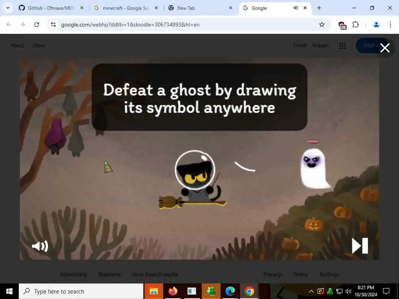Open the tray icon with red dot

pyautogui.click(x=321, y=291)
